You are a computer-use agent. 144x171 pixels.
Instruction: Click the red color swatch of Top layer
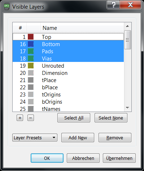point(31,37)
